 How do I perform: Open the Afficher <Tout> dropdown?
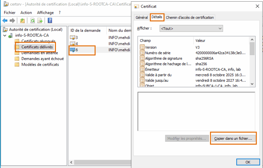pyautogui.click(x=191, y=29)
